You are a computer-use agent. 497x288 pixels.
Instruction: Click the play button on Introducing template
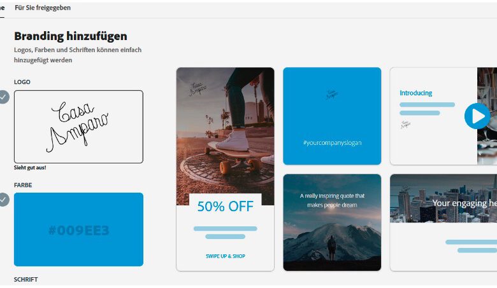pos(477,116)
